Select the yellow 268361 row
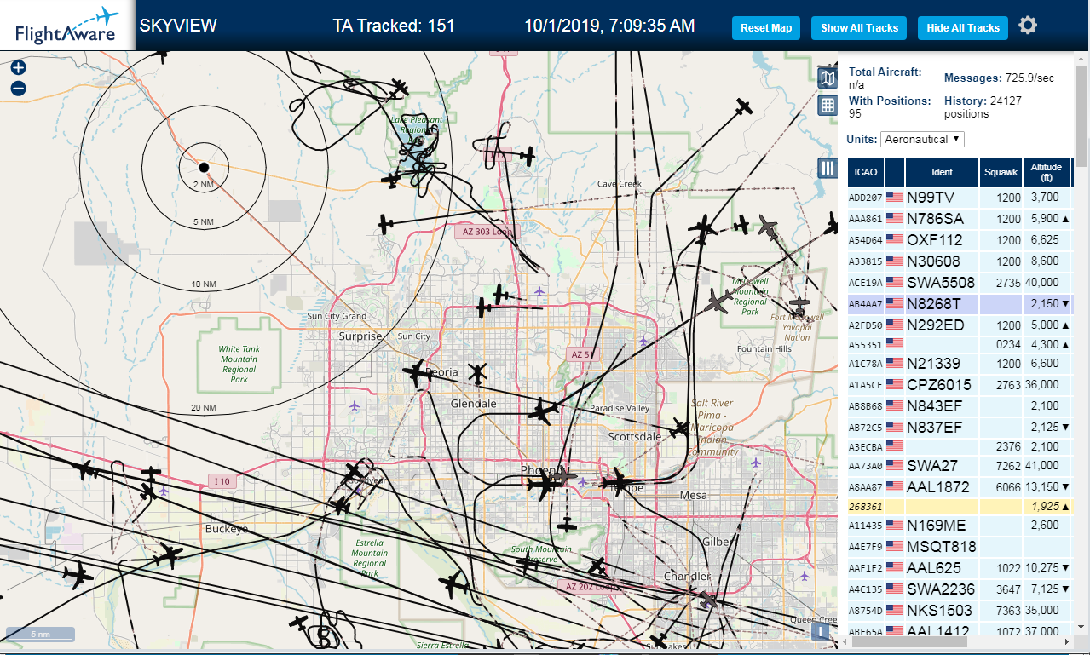Image resolution: width=1090 pixels, height=655 pixels. pos(960,506)
